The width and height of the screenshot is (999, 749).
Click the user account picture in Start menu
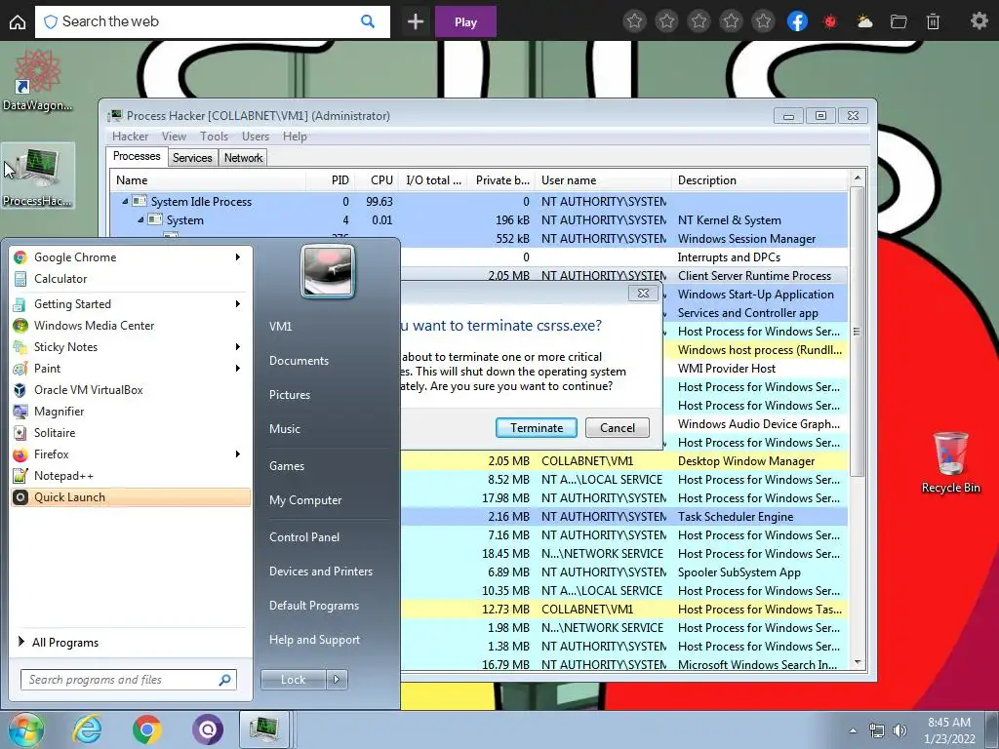coord(328,272)
